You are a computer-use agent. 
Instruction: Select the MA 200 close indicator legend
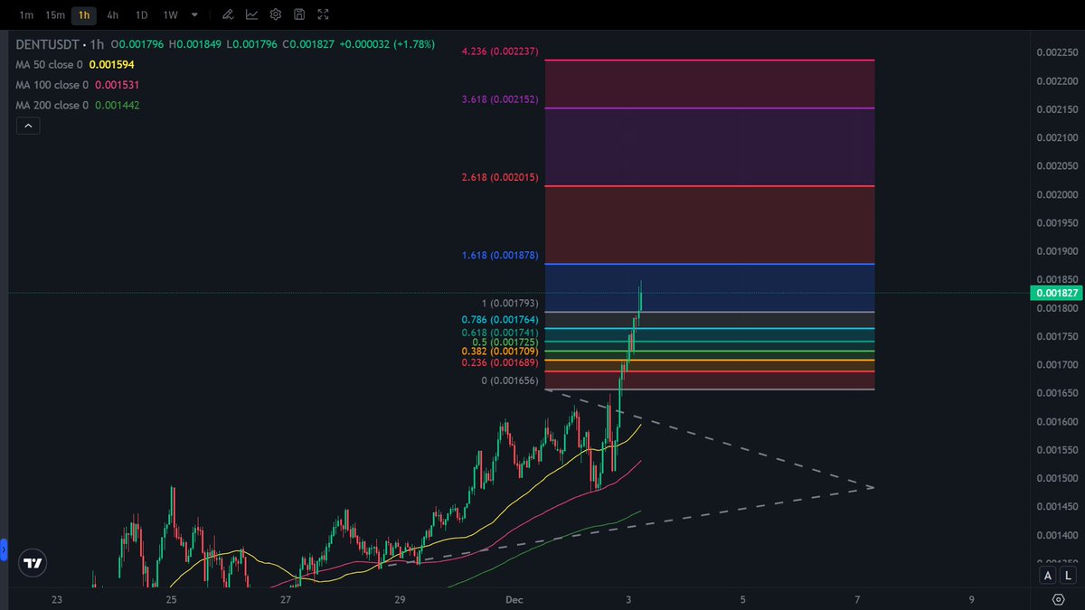pyautogui.click(x=52, y=105)
